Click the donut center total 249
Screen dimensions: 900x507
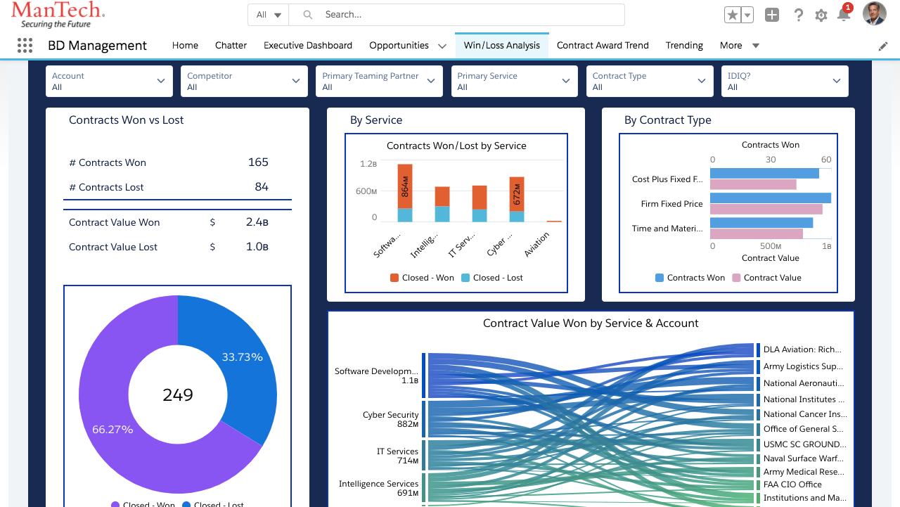[x=178, y=395]
